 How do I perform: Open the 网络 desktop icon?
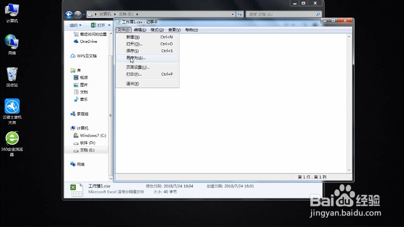[12, 45]
